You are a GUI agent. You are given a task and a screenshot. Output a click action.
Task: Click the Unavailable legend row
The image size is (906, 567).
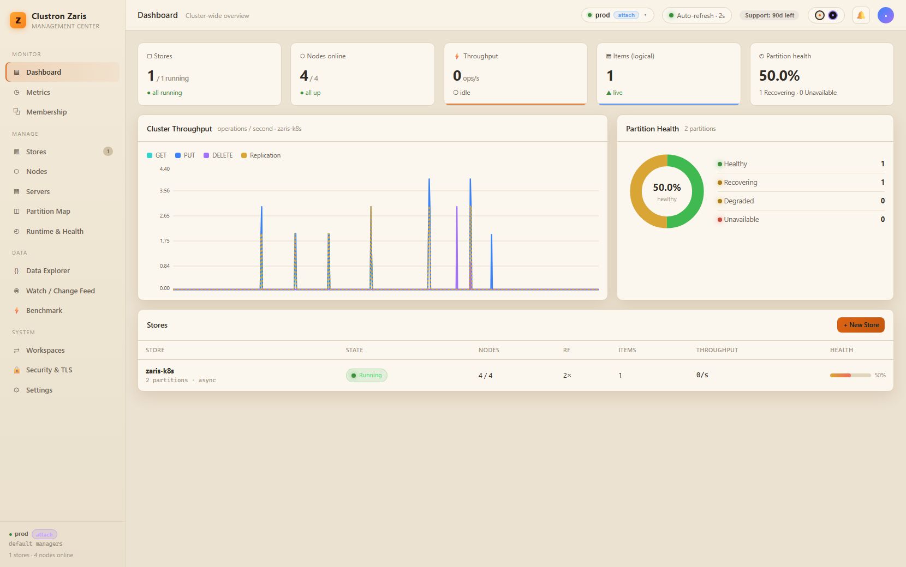[801, 220]
